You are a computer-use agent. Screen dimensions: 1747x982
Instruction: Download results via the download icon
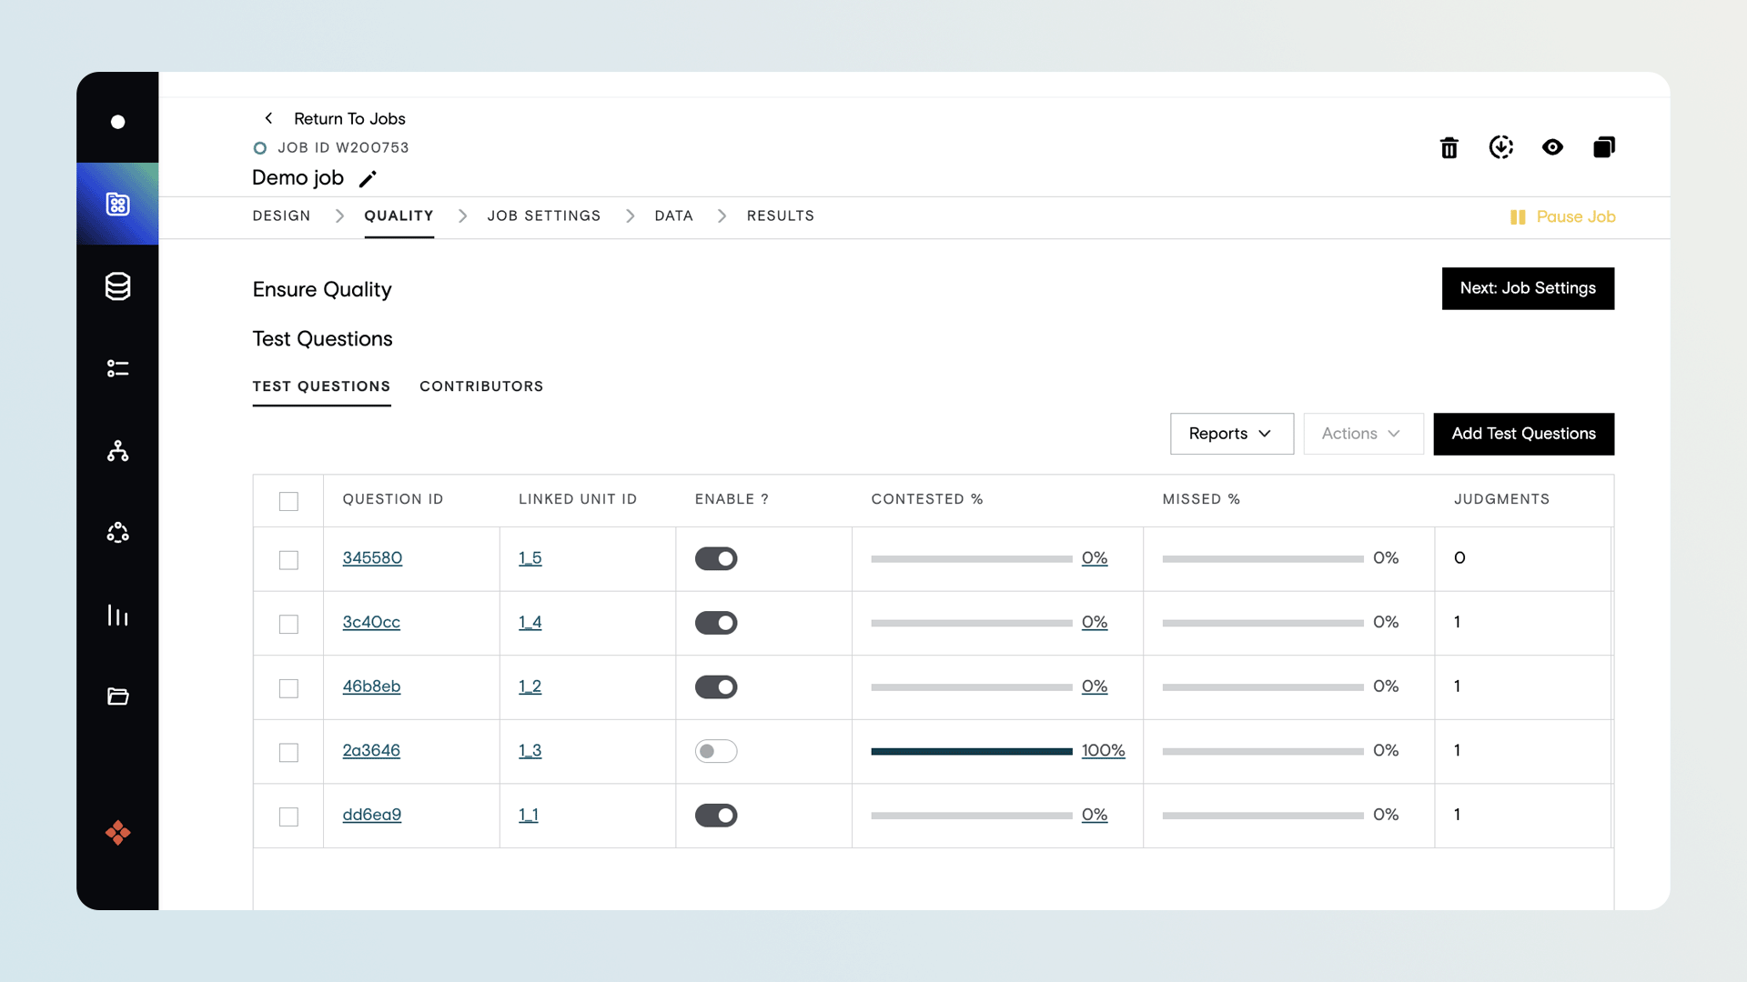tap(1501, 147)
